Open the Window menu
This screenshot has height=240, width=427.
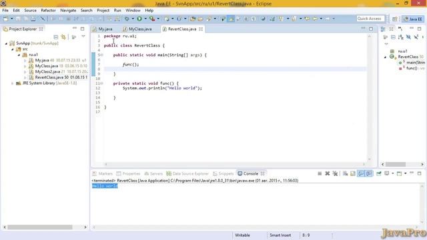[x=133, y=11]
